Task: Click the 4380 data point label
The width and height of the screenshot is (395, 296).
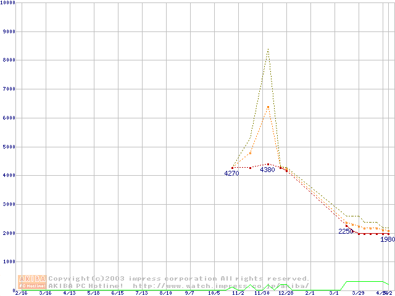Action: pos(267,170)
